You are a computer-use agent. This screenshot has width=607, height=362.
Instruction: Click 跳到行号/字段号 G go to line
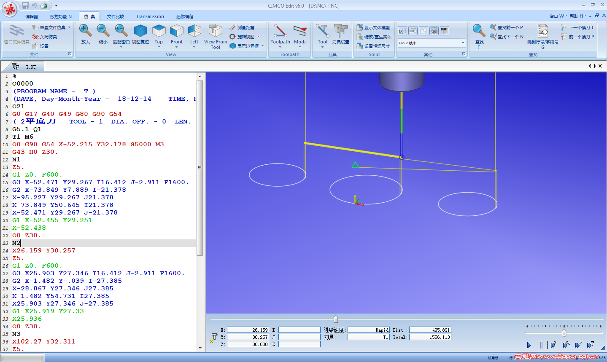coord(543,37)
